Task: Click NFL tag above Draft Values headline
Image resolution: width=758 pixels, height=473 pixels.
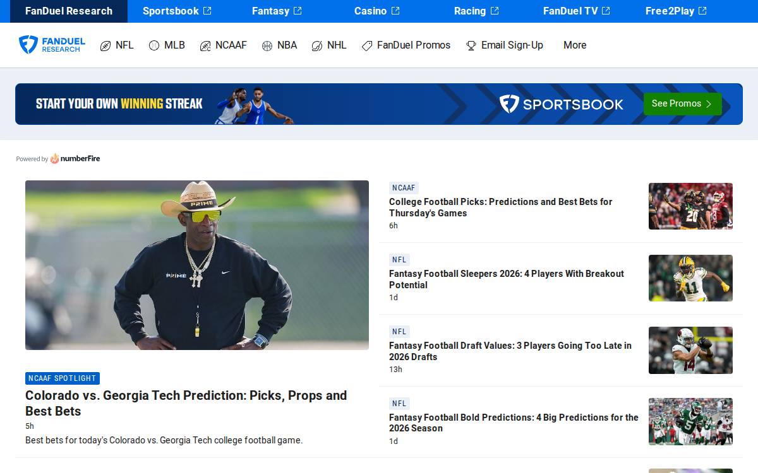Action: (x=399, y=332)
